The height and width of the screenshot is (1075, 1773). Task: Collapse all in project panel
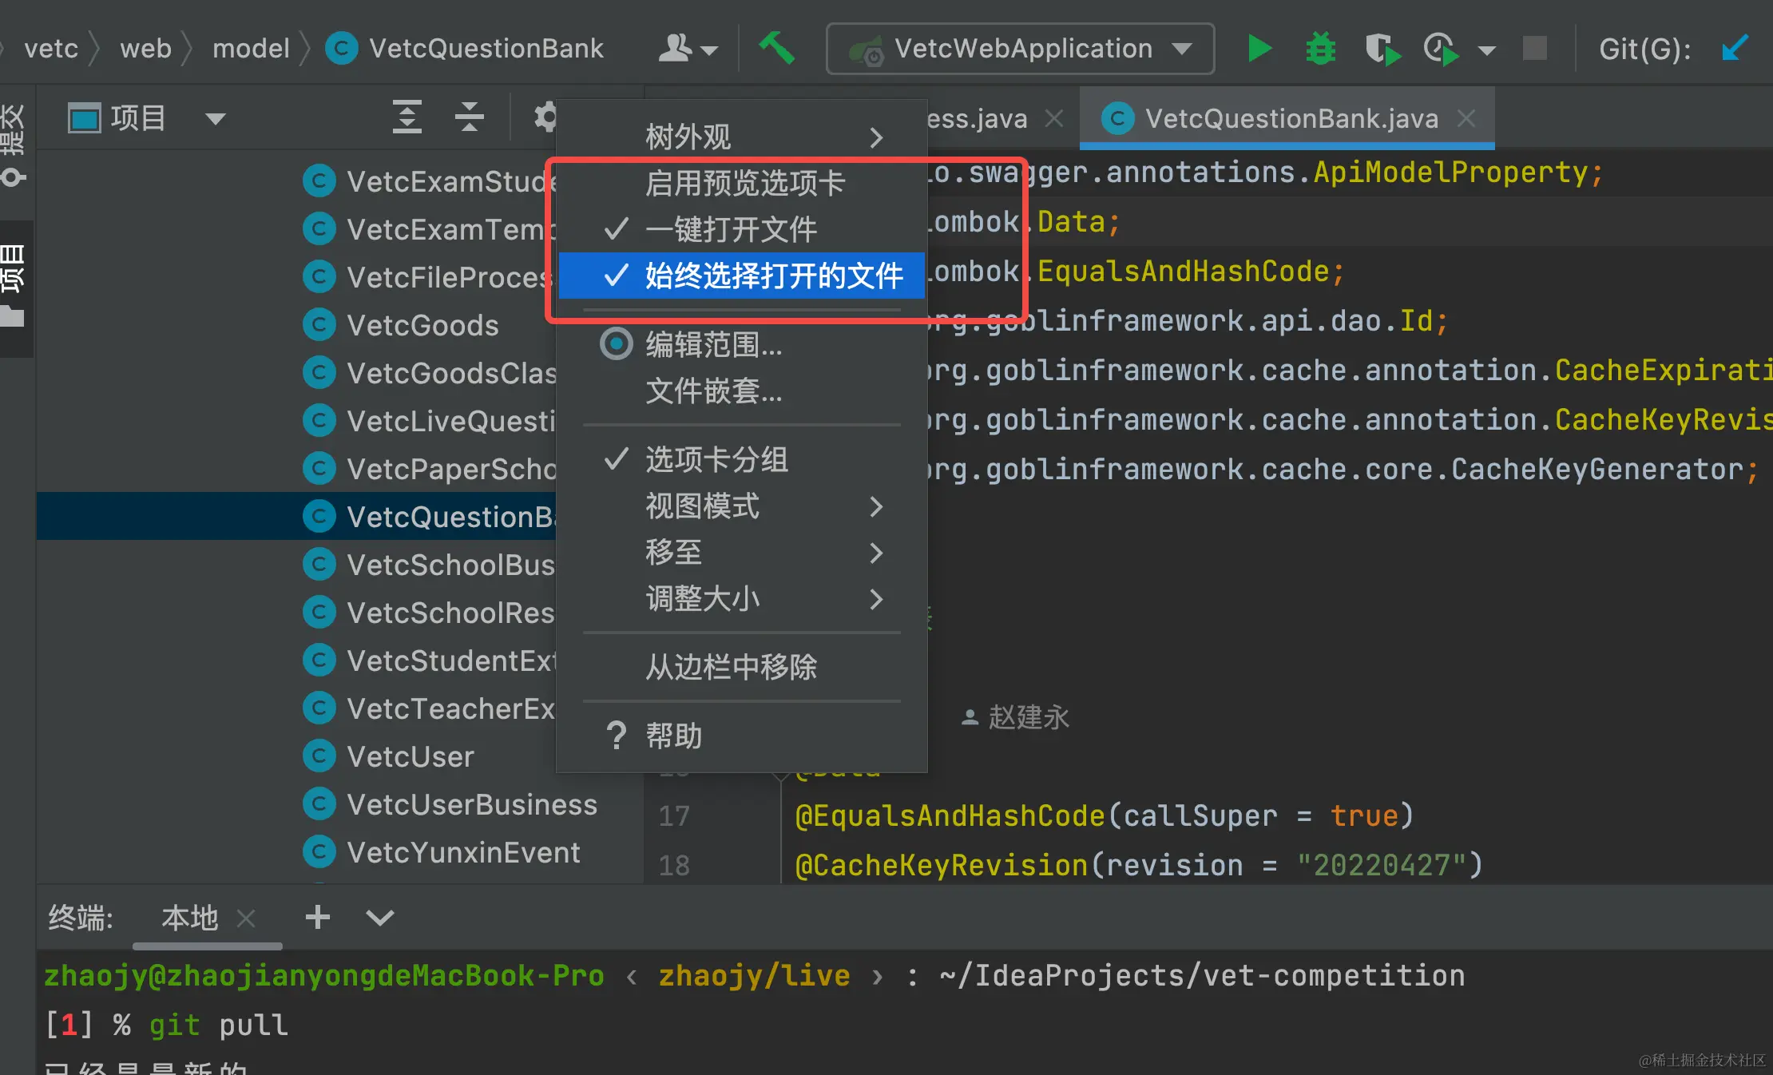coord(469,117)
